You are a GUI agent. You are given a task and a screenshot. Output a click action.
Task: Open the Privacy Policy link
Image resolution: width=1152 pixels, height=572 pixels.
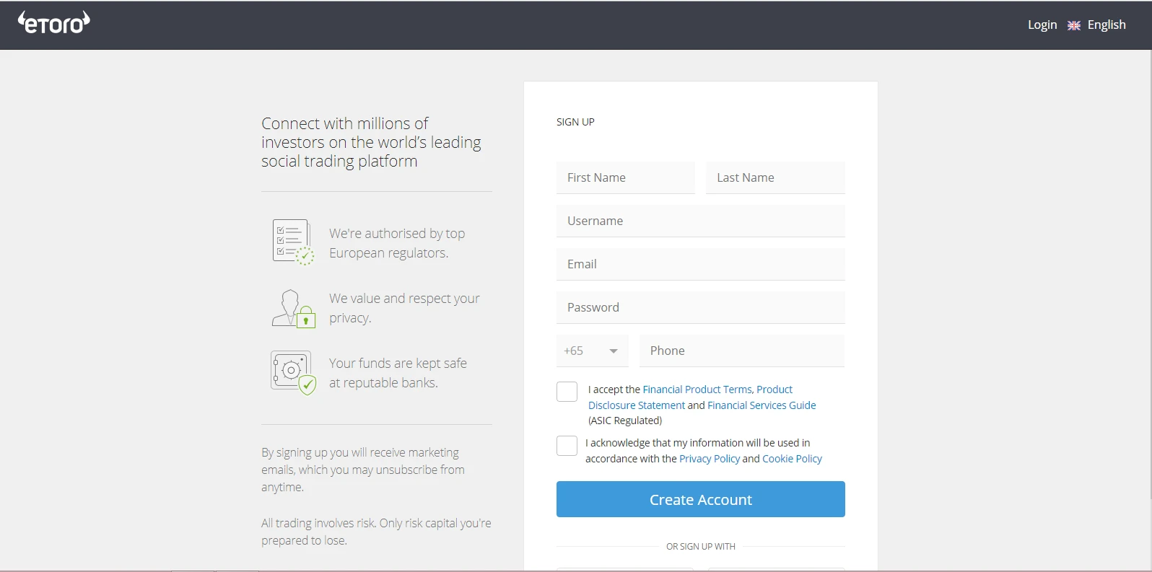pyautogui.click(x=710, y=459)
